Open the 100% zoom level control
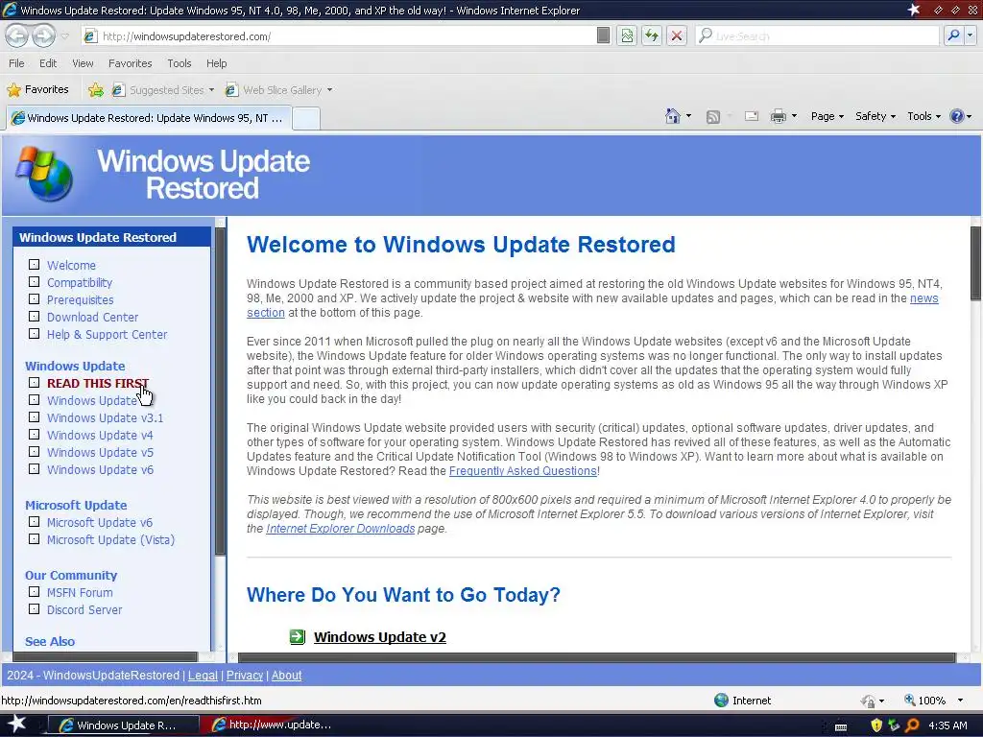This screenshot has width=983, height=737. tap(934, 700)
